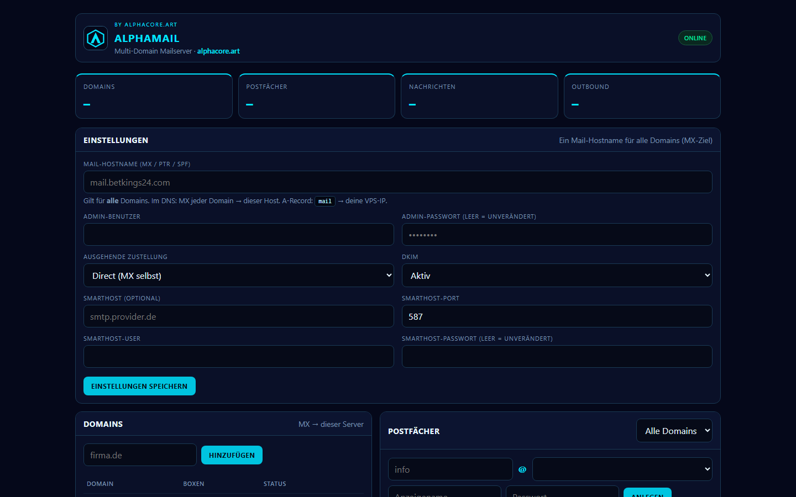Select the Domains stat card

(x=154, y=96)
